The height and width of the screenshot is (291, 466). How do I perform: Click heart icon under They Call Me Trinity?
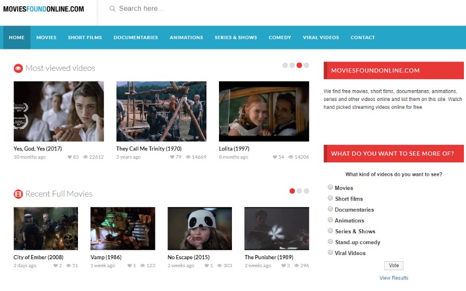pos(172,157)
